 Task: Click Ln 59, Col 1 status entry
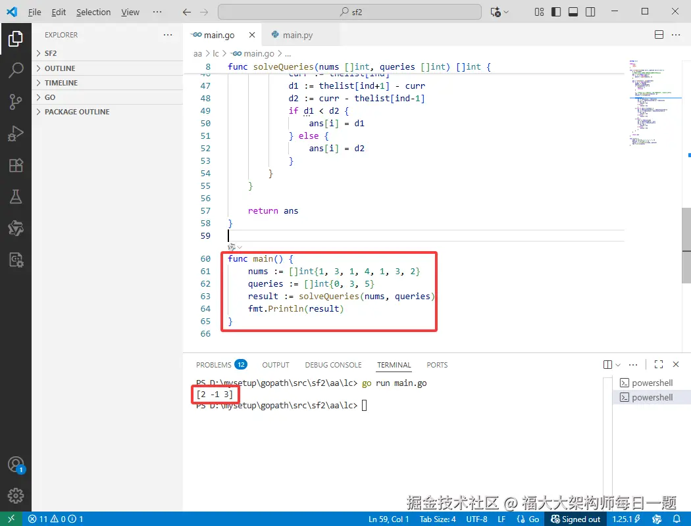pos(389,519)
